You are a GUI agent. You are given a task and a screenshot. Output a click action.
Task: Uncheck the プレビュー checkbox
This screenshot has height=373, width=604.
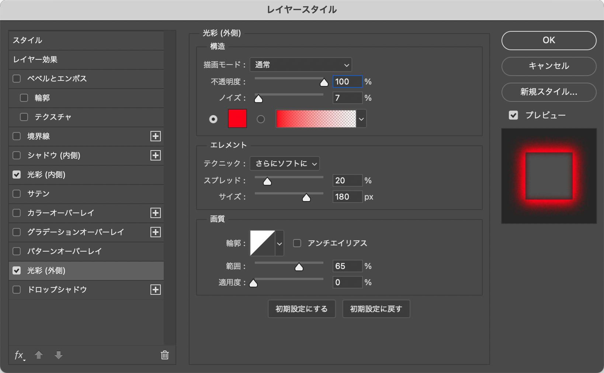513,115
